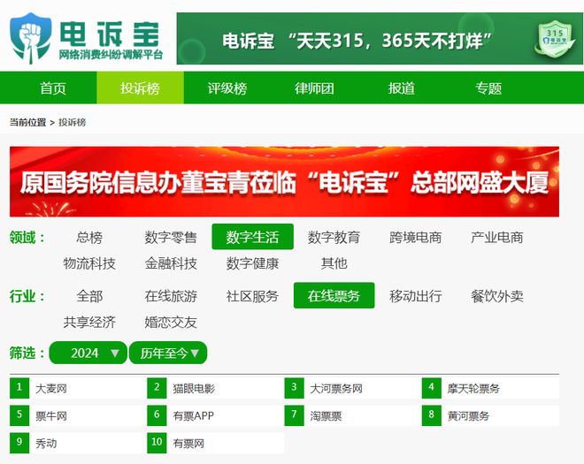The height and width of the screenshot is (464, 584).
Task: Click the green 天天315 header banner
Action: coord(380,39)
